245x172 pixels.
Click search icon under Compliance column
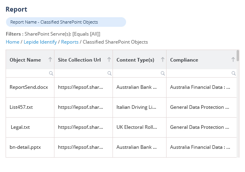tap(233, 73)
